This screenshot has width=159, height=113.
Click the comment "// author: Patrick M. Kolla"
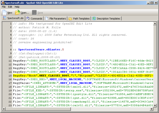click(37, 27)
